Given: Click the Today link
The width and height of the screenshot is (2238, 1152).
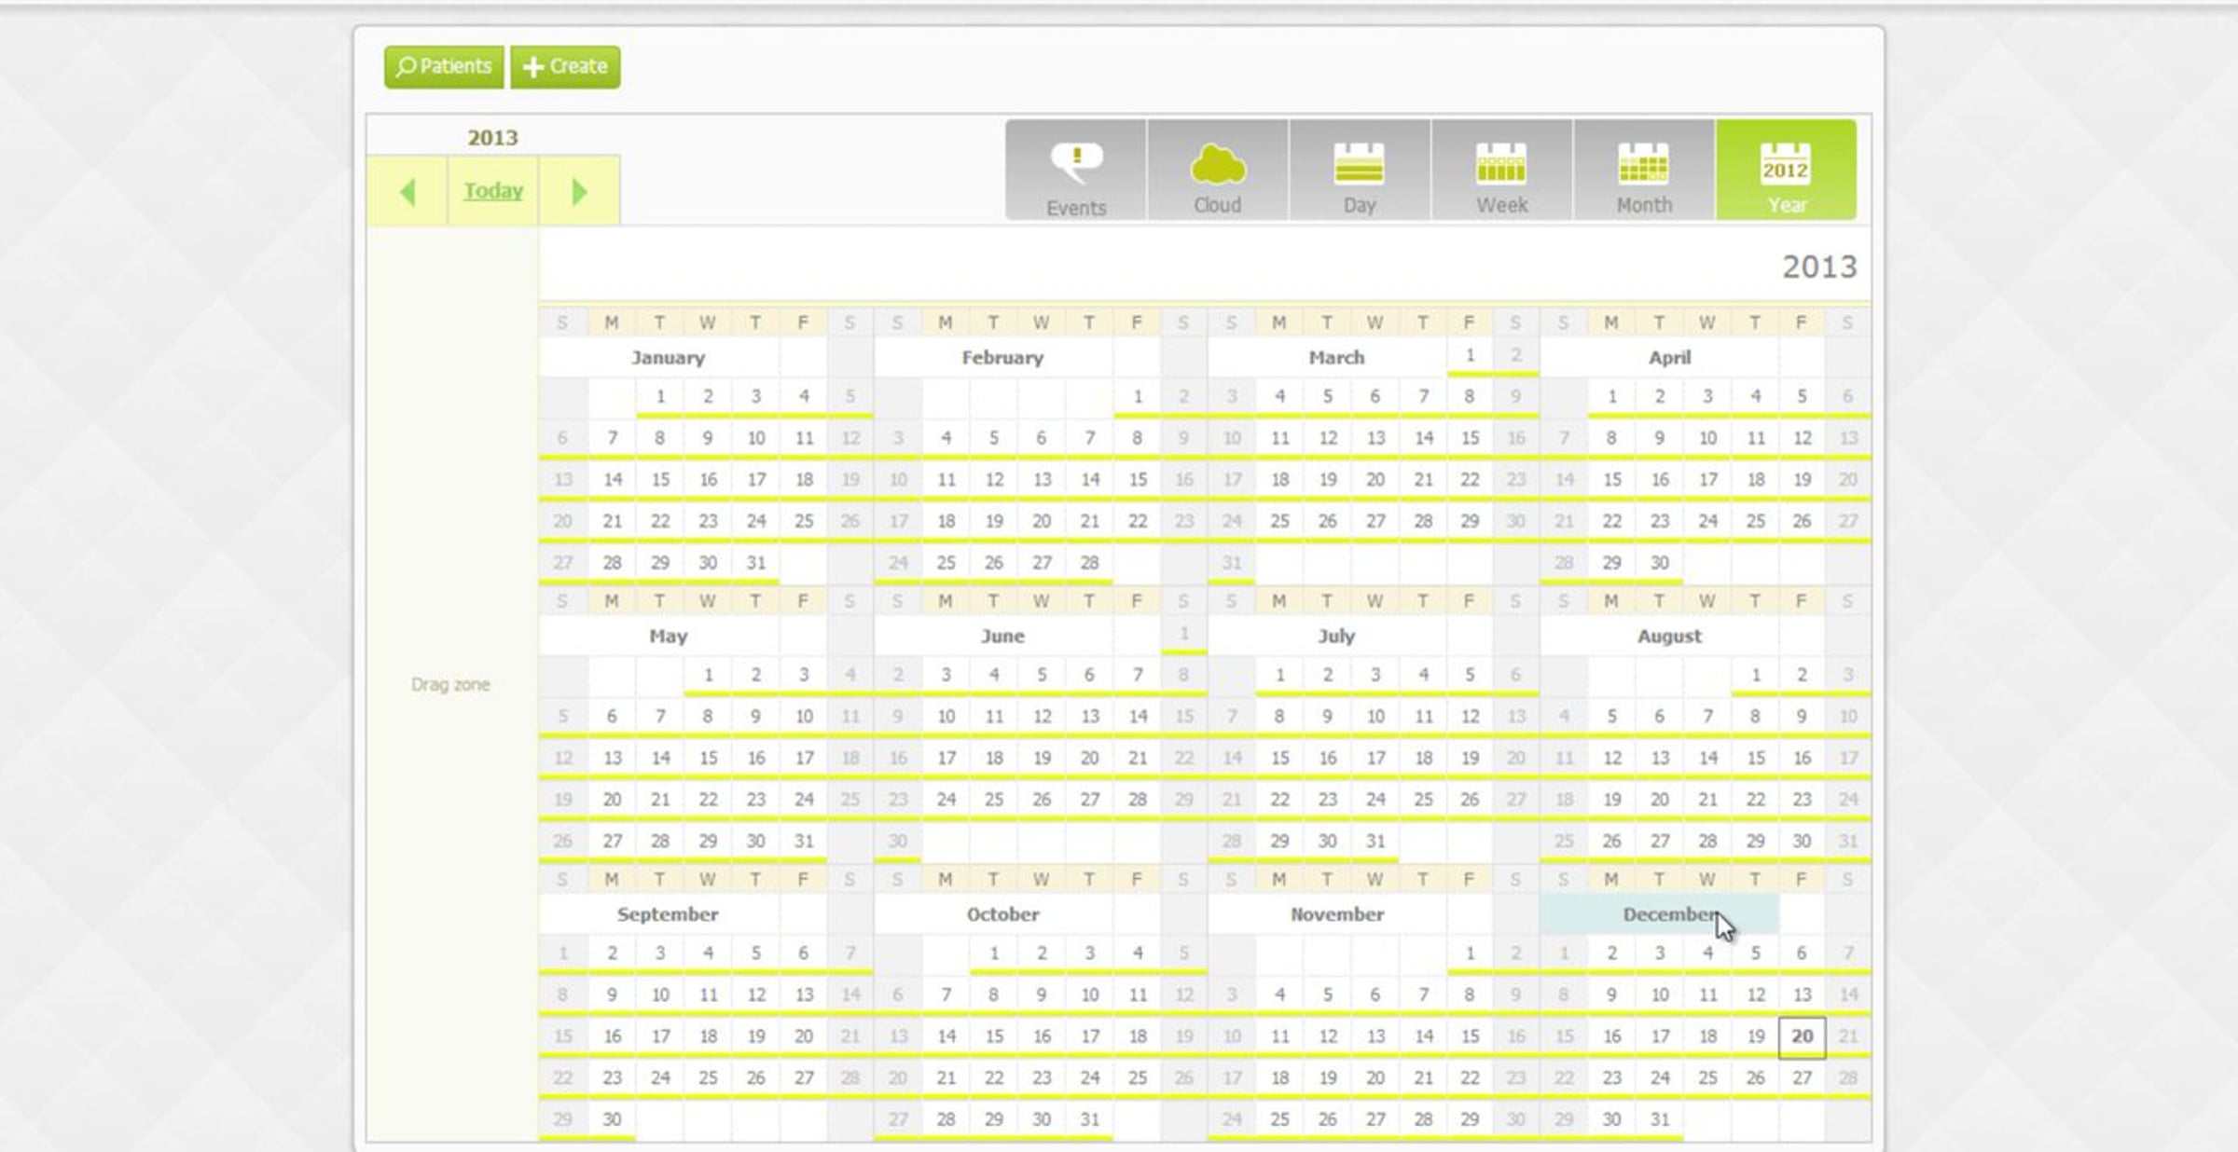Looking at the screenshot, I should pyautogui.click(x=493, y=191).
